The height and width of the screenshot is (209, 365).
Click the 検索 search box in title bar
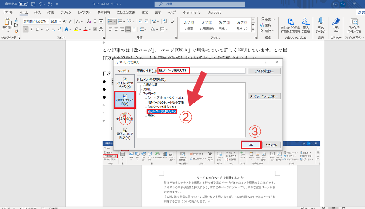[200, 4]
